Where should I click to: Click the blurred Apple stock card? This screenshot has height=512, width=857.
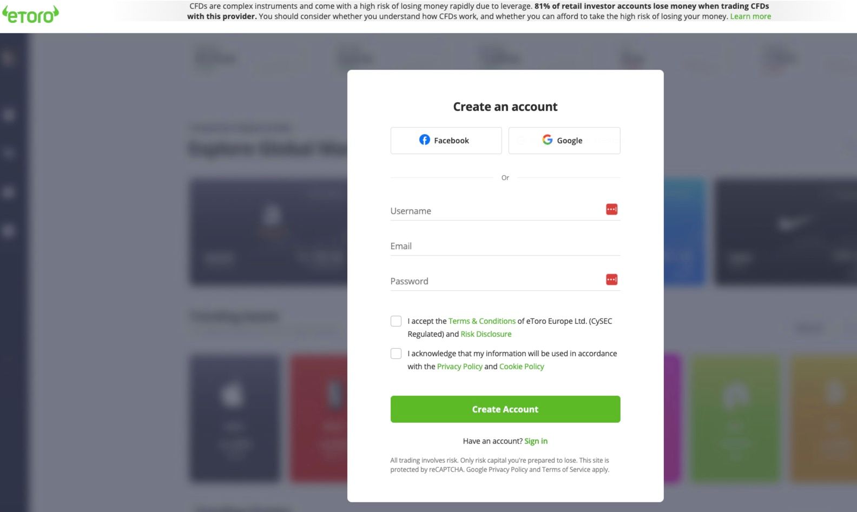(235, 418)
